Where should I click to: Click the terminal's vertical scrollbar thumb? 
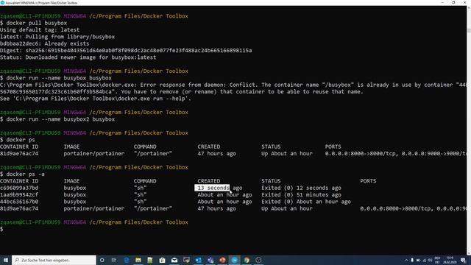click(469, 30)
